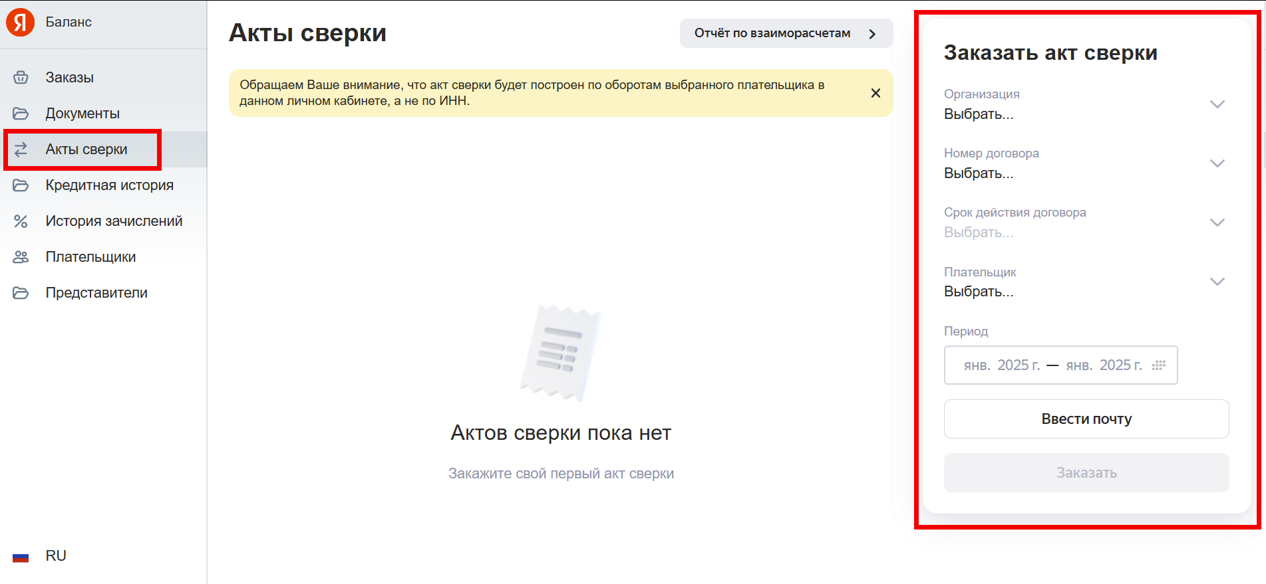Click the folder icon next to Представители
This screenshot has height=584, width=1266.
[x=21, y=293]
